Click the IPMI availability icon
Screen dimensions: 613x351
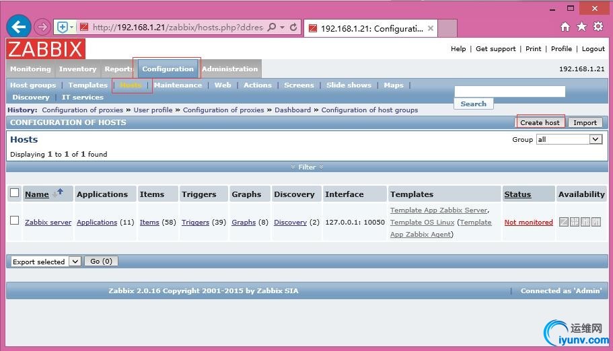[596, 222]
